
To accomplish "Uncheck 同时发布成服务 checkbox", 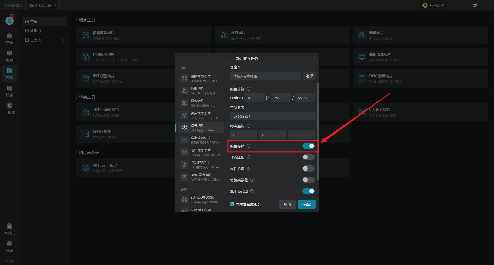I will [x=232, y=204].
